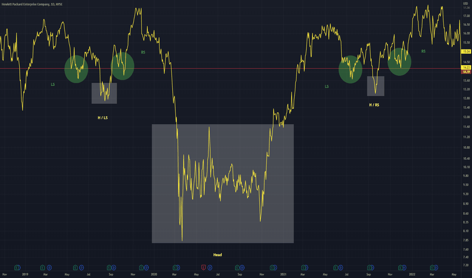Click the 10.10 price axis label
472x278 pixels.
pos(466,167)
